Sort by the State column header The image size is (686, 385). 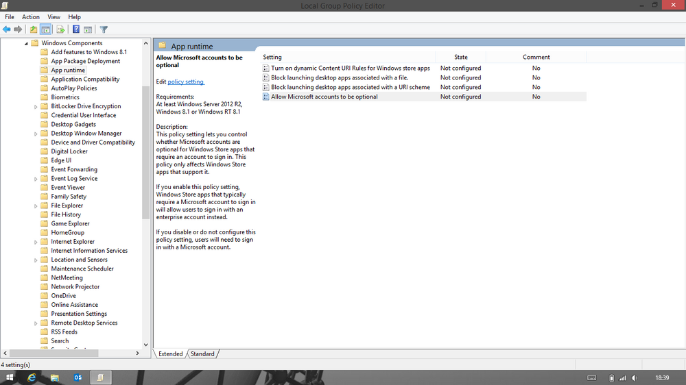click(x=461, y=58)
